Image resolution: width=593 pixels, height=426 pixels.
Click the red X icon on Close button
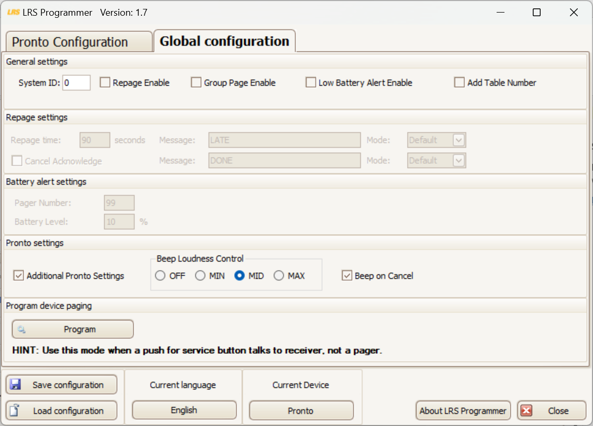click(x=526, y=410)
